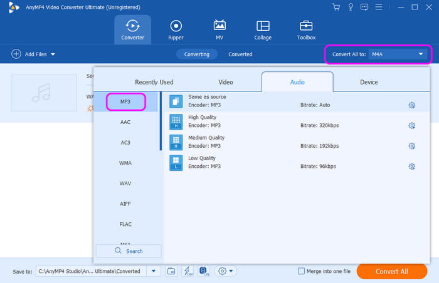Choose WAV in the format list

click(x=125, y=183)
